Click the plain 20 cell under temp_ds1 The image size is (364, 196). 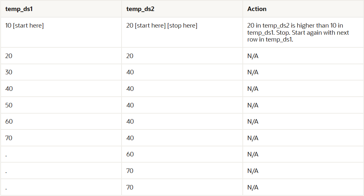9,56
